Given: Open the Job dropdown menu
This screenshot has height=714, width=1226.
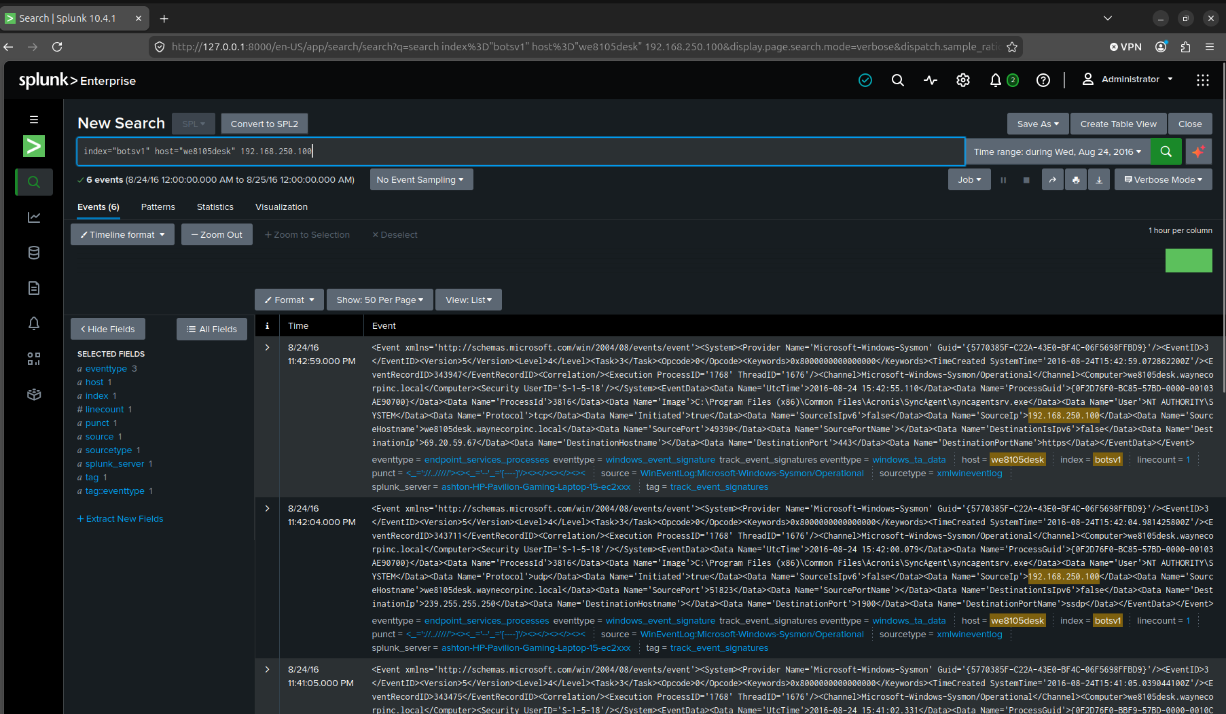Looking at the screenshot, I should (969, 179).
